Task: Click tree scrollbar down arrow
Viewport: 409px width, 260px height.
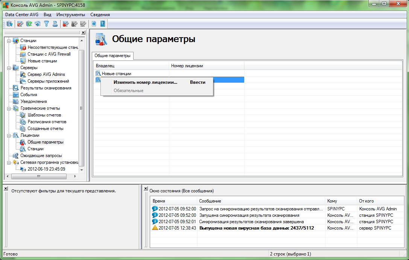Action: point(82,170)
